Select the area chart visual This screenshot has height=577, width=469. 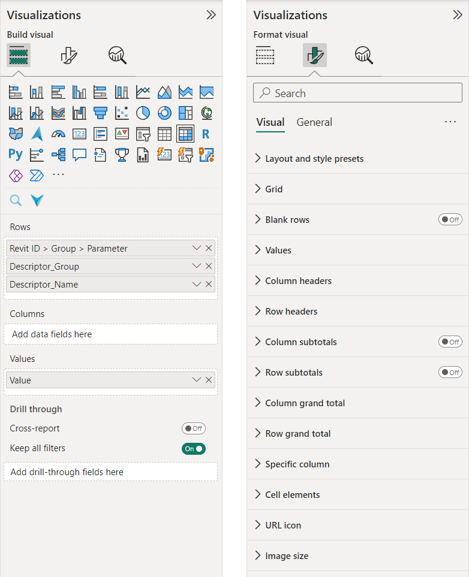click(x=164, y=92)
